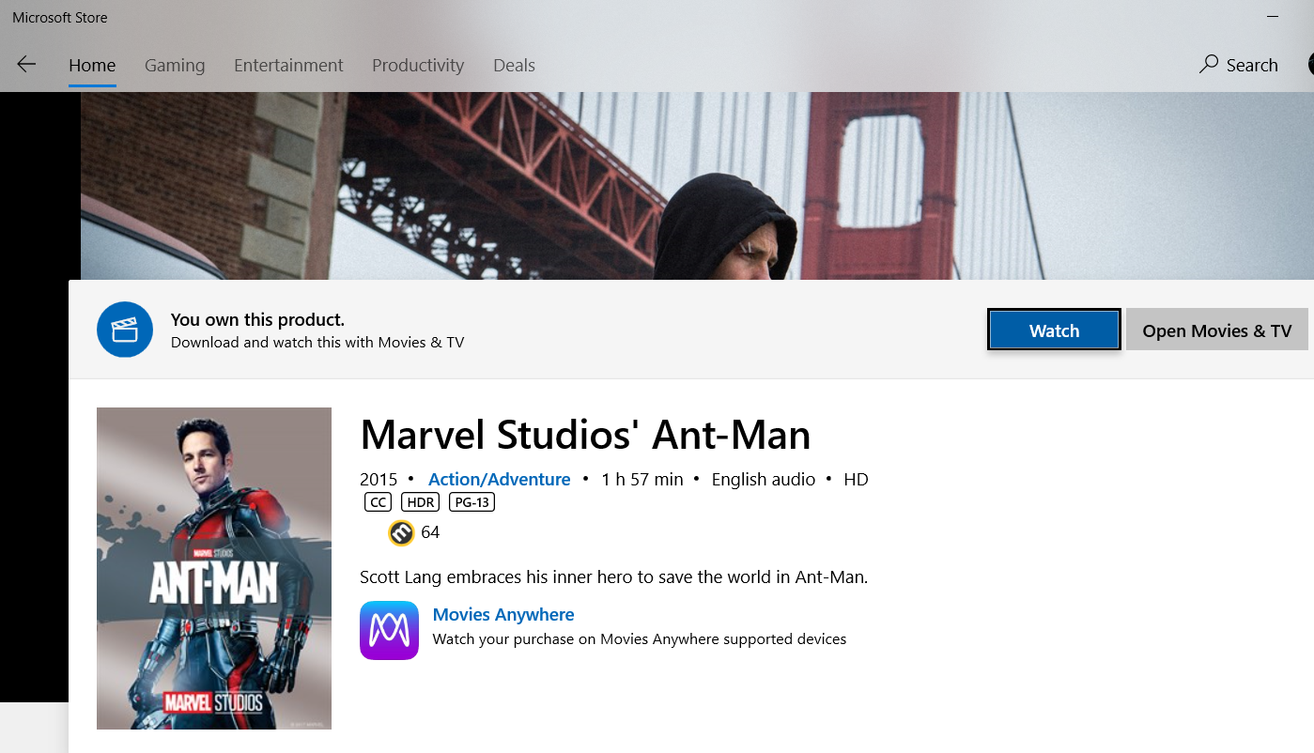1314x753 pixels.
Task: Click the PG-13 rating badge
Action: click(x=471, y=502)
